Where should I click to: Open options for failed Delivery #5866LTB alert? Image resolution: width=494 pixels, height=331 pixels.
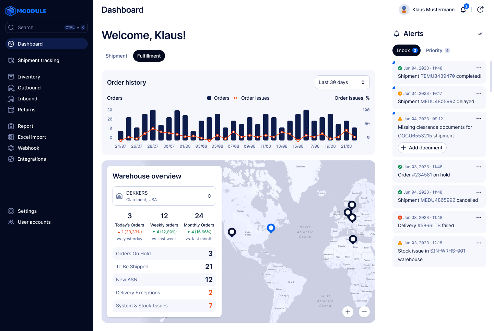[x=479, y=217]
